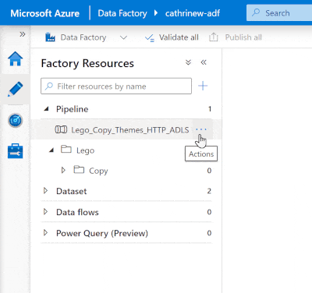The height and width of the screenshot is (293, 312).
Task: Open the Manage toolbox icon
Action: [16, 151]
